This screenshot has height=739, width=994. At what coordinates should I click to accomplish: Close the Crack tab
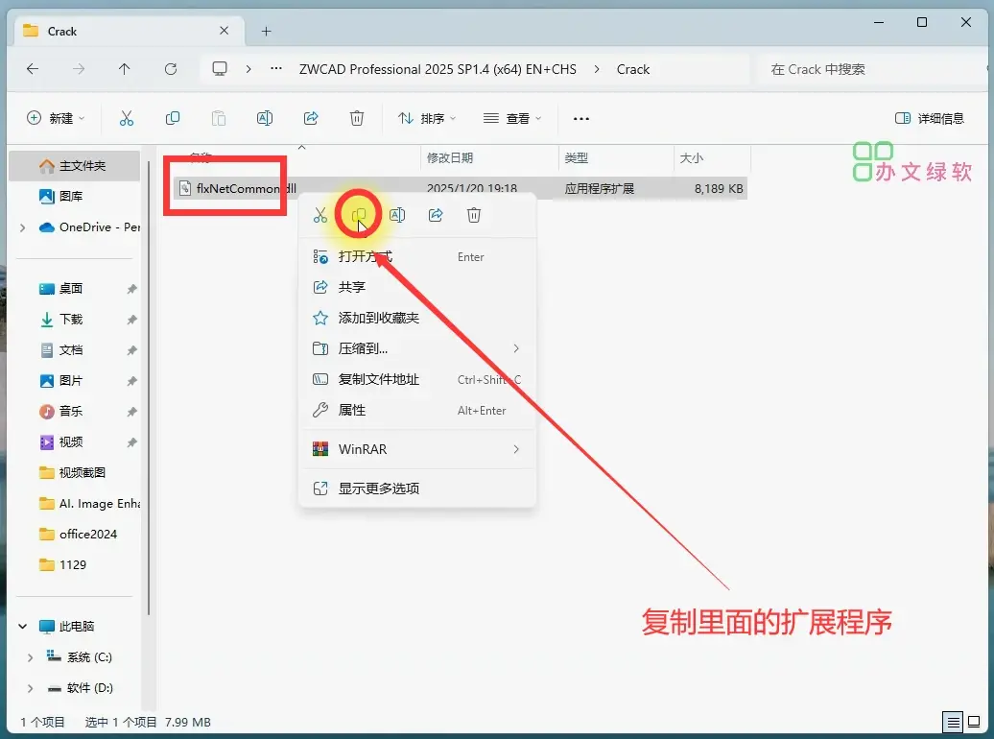click(x=225, y=31)
